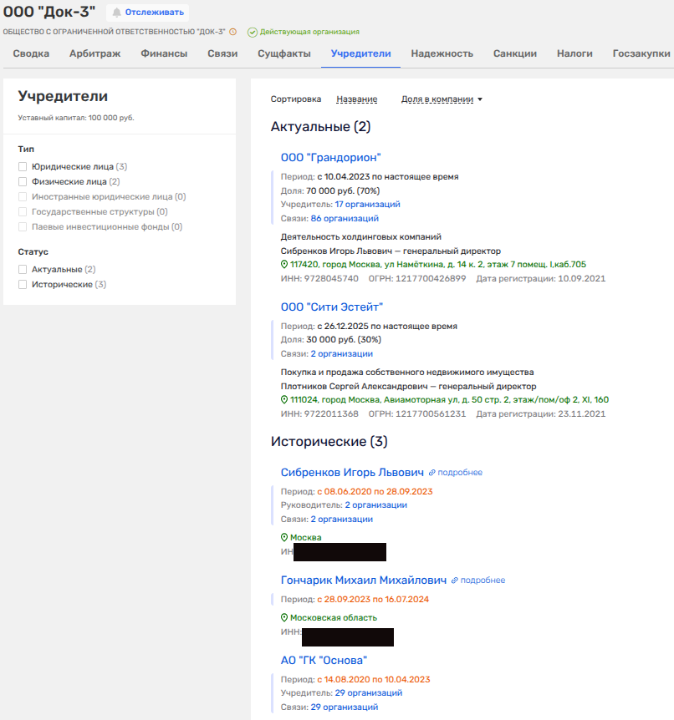The image size is (674, 720).
Task: Click the 86 организаций connections link
Action: click(345, 219)
